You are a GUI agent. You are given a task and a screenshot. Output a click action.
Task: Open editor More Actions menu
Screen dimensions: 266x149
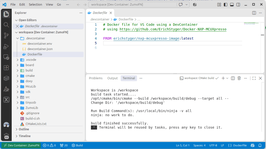tap(260, 13)
